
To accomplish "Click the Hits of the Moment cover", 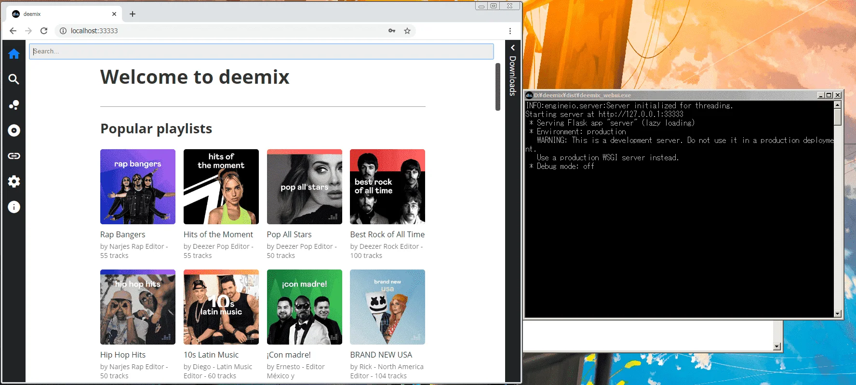I will pos(221,187).
